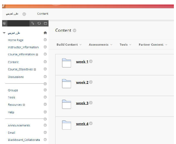Open options chevron for Groups
This screenshot has width=176, height=144.
[x=45, y=90]
